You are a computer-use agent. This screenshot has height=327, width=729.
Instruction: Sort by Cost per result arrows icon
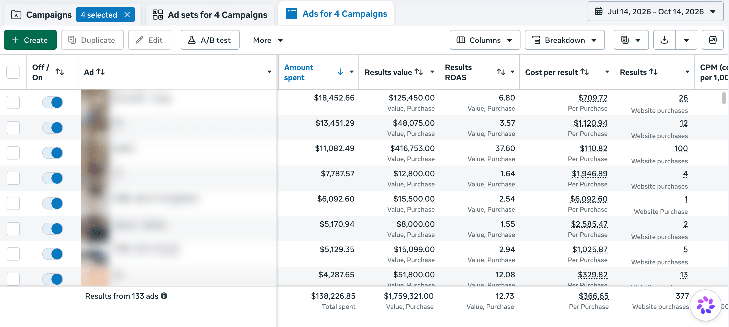click(x=585, y=72)
